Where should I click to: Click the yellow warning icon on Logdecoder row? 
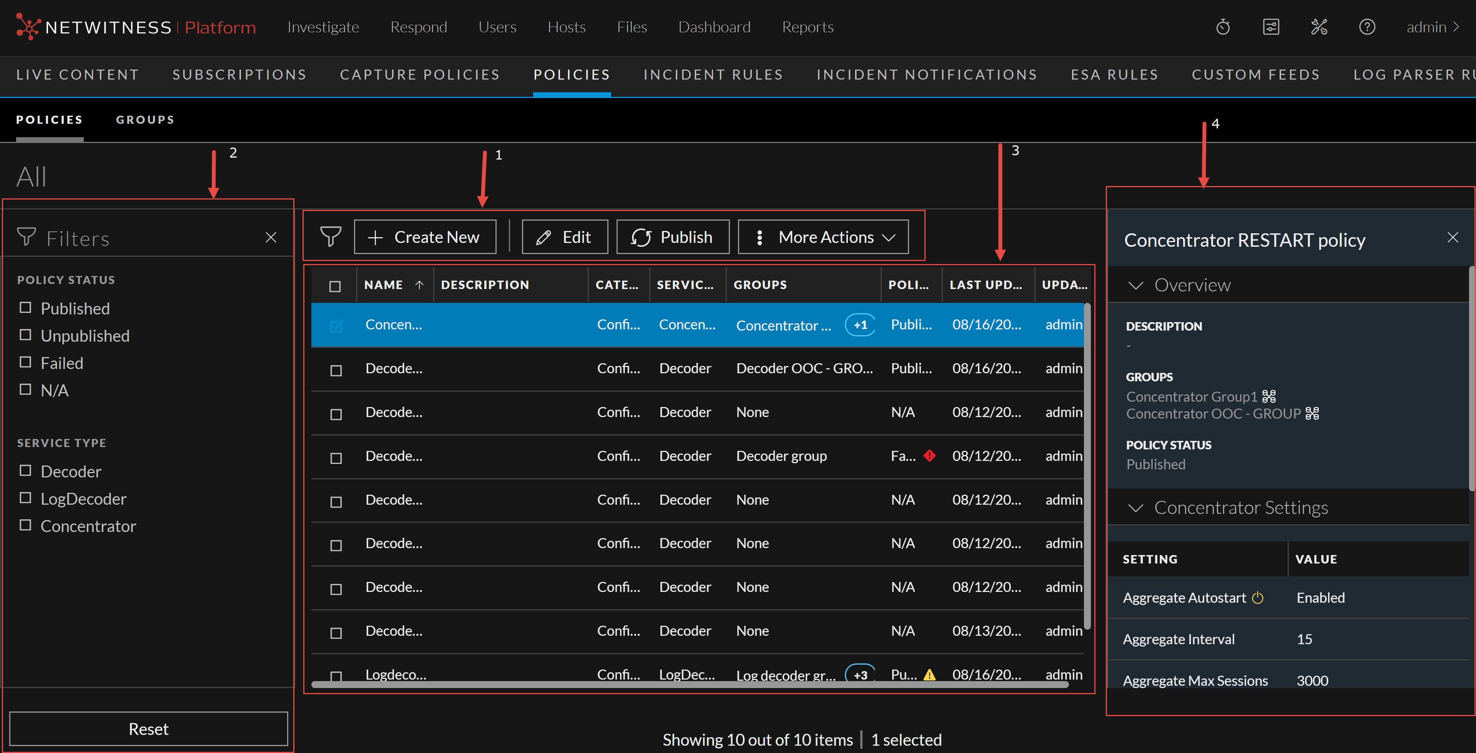pos(929,675)
